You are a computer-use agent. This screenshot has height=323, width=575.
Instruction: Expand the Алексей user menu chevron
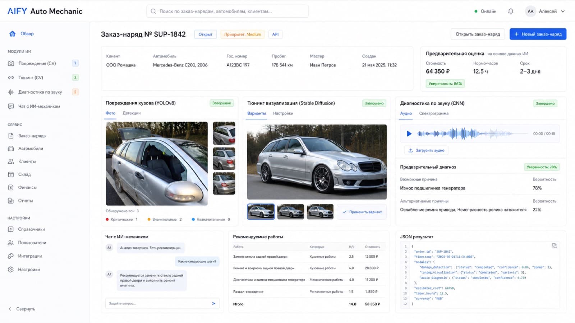(563, 11)
